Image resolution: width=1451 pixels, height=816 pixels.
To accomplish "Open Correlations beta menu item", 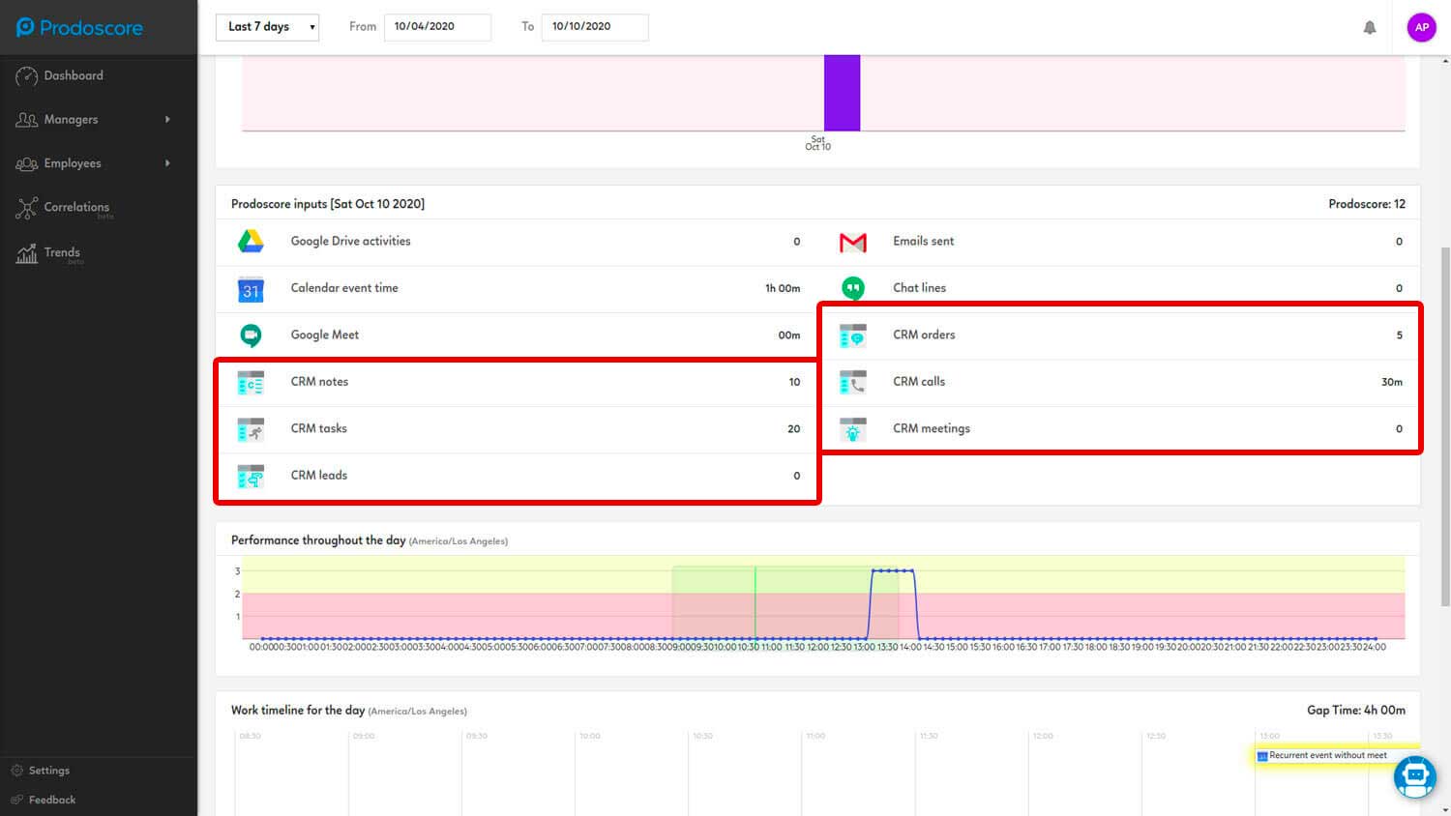I will 78,209.
